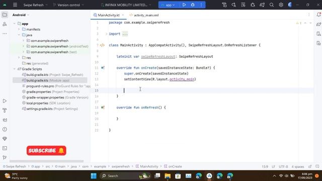The height and width of the screenshot is (181, 322).
Task: Expand the folded import block
Action: pos(106,34)
